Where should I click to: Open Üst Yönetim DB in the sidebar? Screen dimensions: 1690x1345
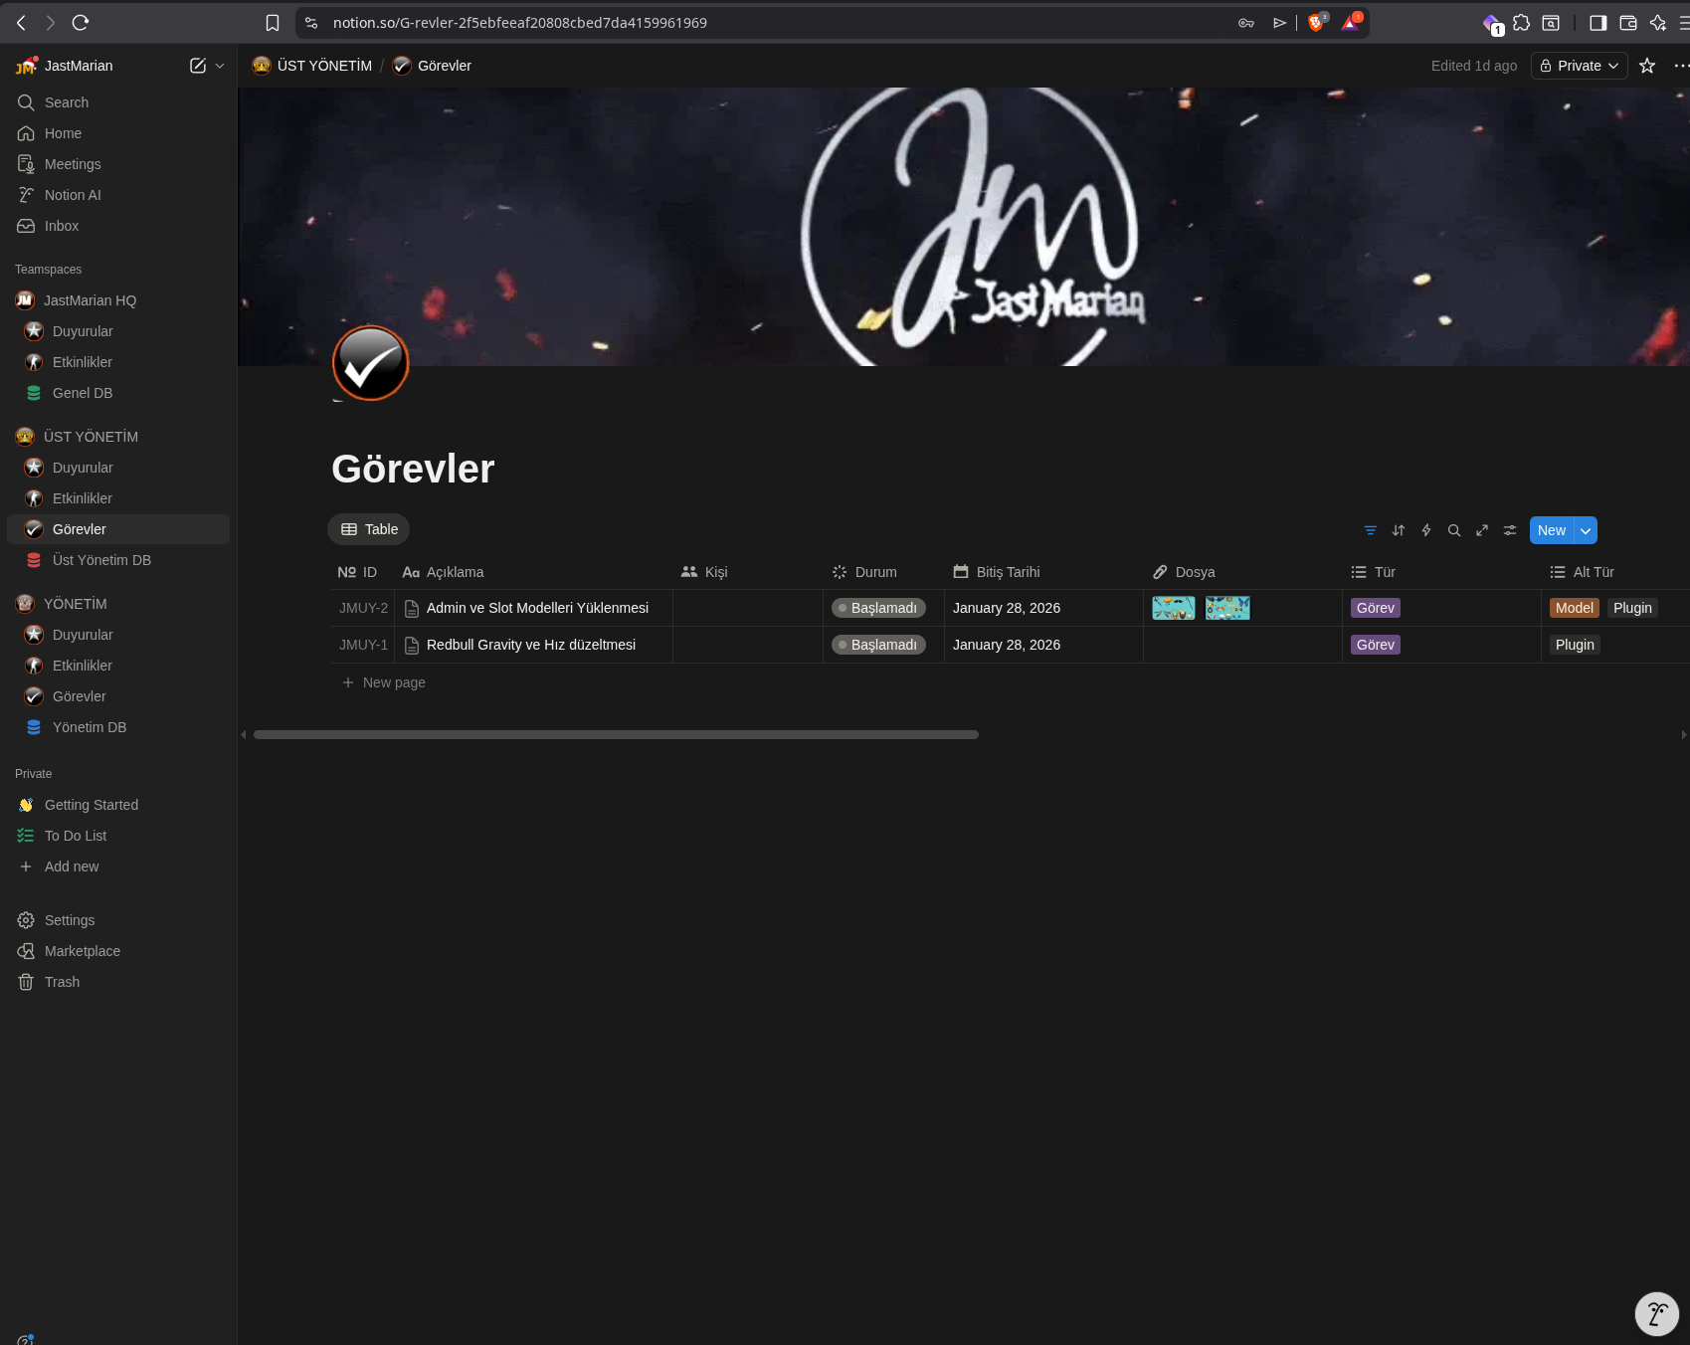coord(118,560)
